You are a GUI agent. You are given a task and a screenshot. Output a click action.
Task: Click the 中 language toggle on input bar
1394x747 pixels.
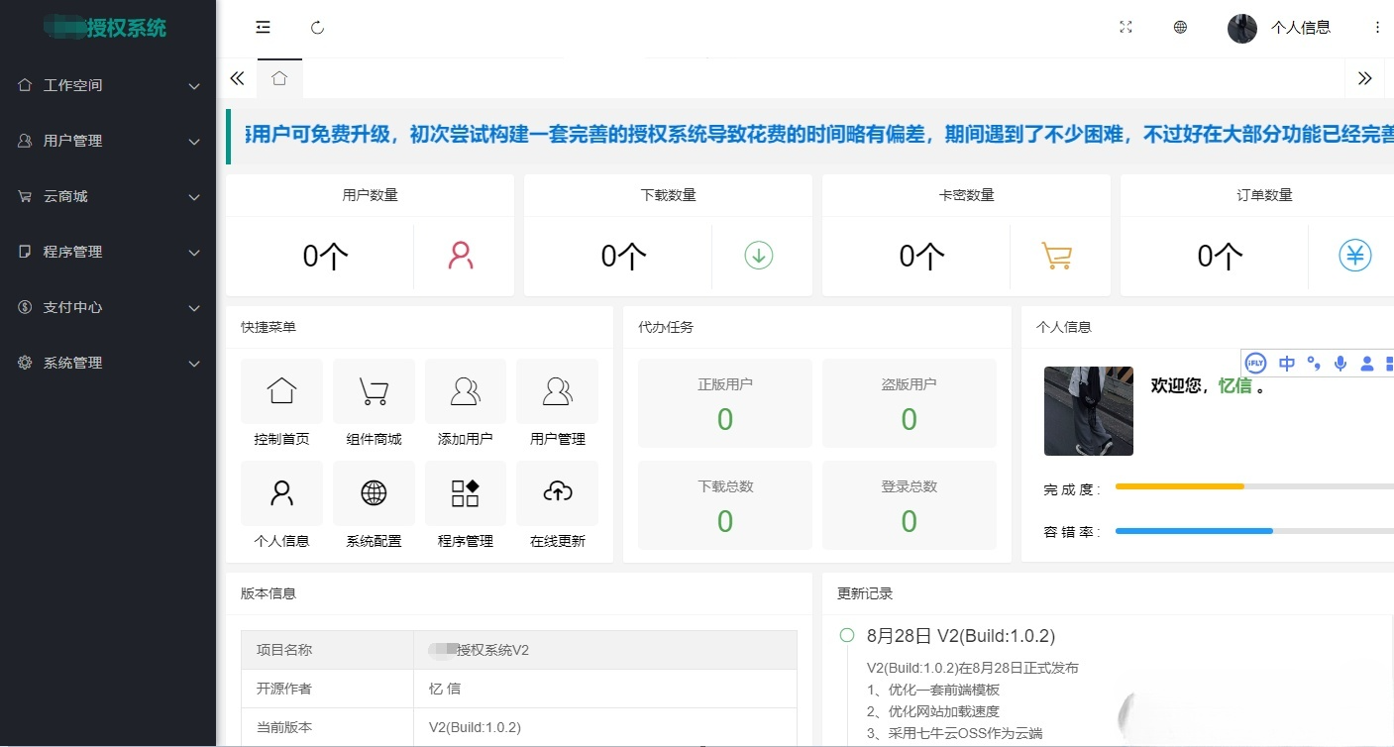(x=1286, y=363)
